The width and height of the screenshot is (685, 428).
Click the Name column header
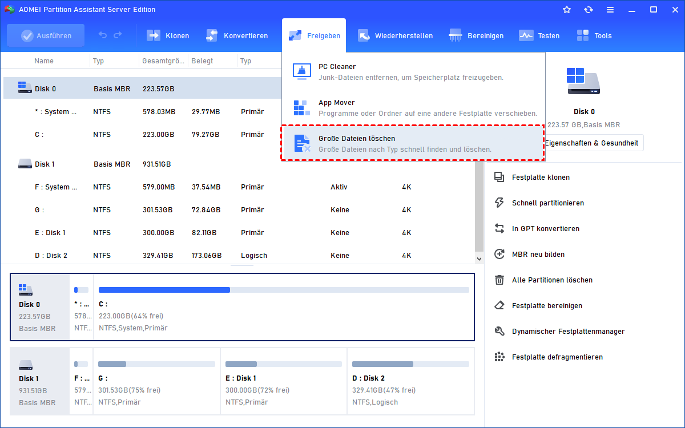44,61
